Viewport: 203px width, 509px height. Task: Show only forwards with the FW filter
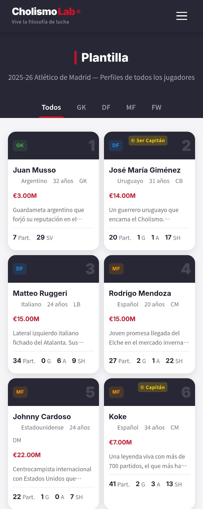coord(156,107)
